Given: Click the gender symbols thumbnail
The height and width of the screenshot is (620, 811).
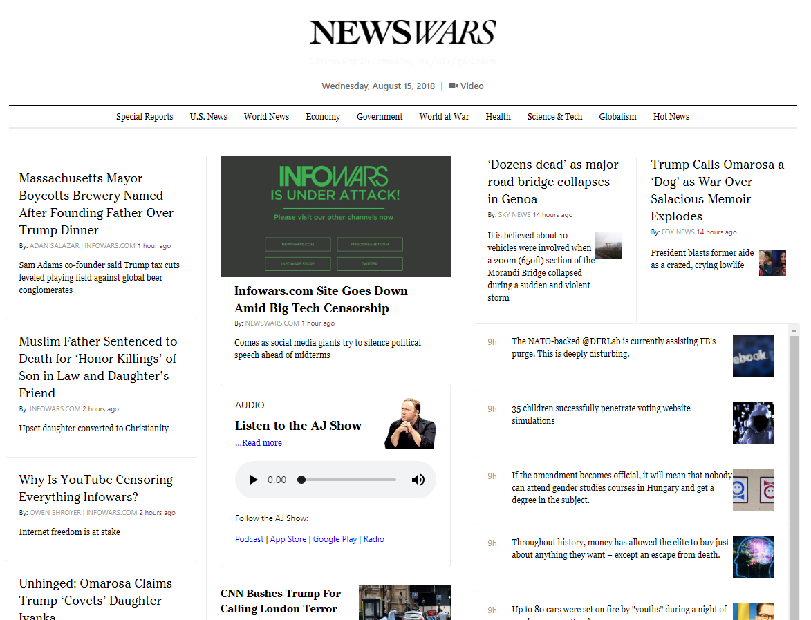Looking at the screenshot, I should point(753,489).
